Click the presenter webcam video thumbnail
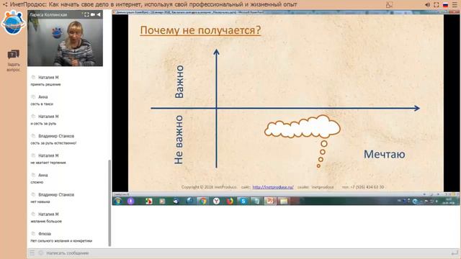Viewport: 461px width, 259px height. (66, 38)
